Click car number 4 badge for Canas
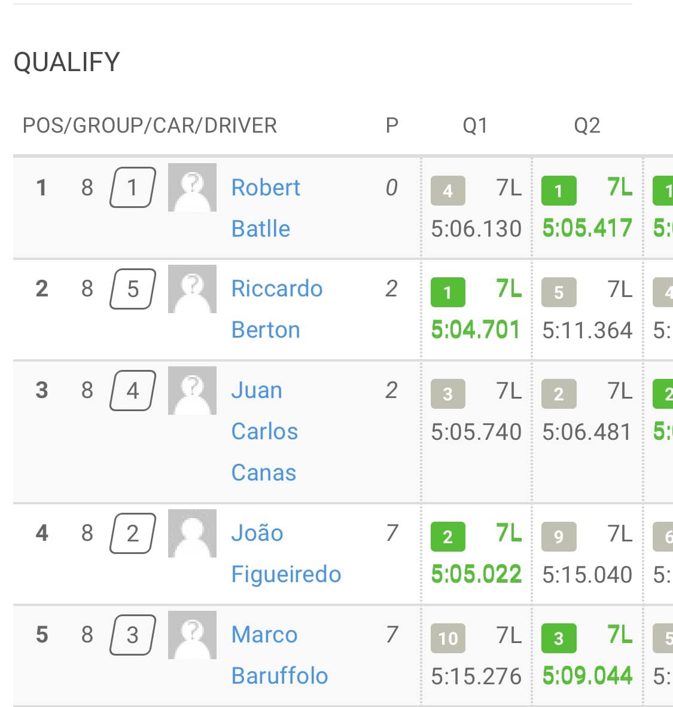Image resolution: width=673 pixels, height=707 pixels. [133, 390]
